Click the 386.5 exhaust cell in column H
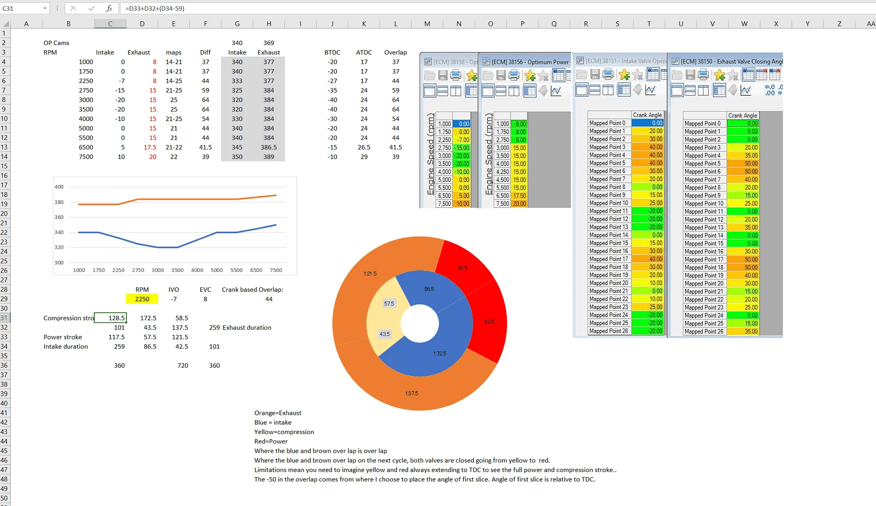876x506 pixels. click(x=269, y=147)
